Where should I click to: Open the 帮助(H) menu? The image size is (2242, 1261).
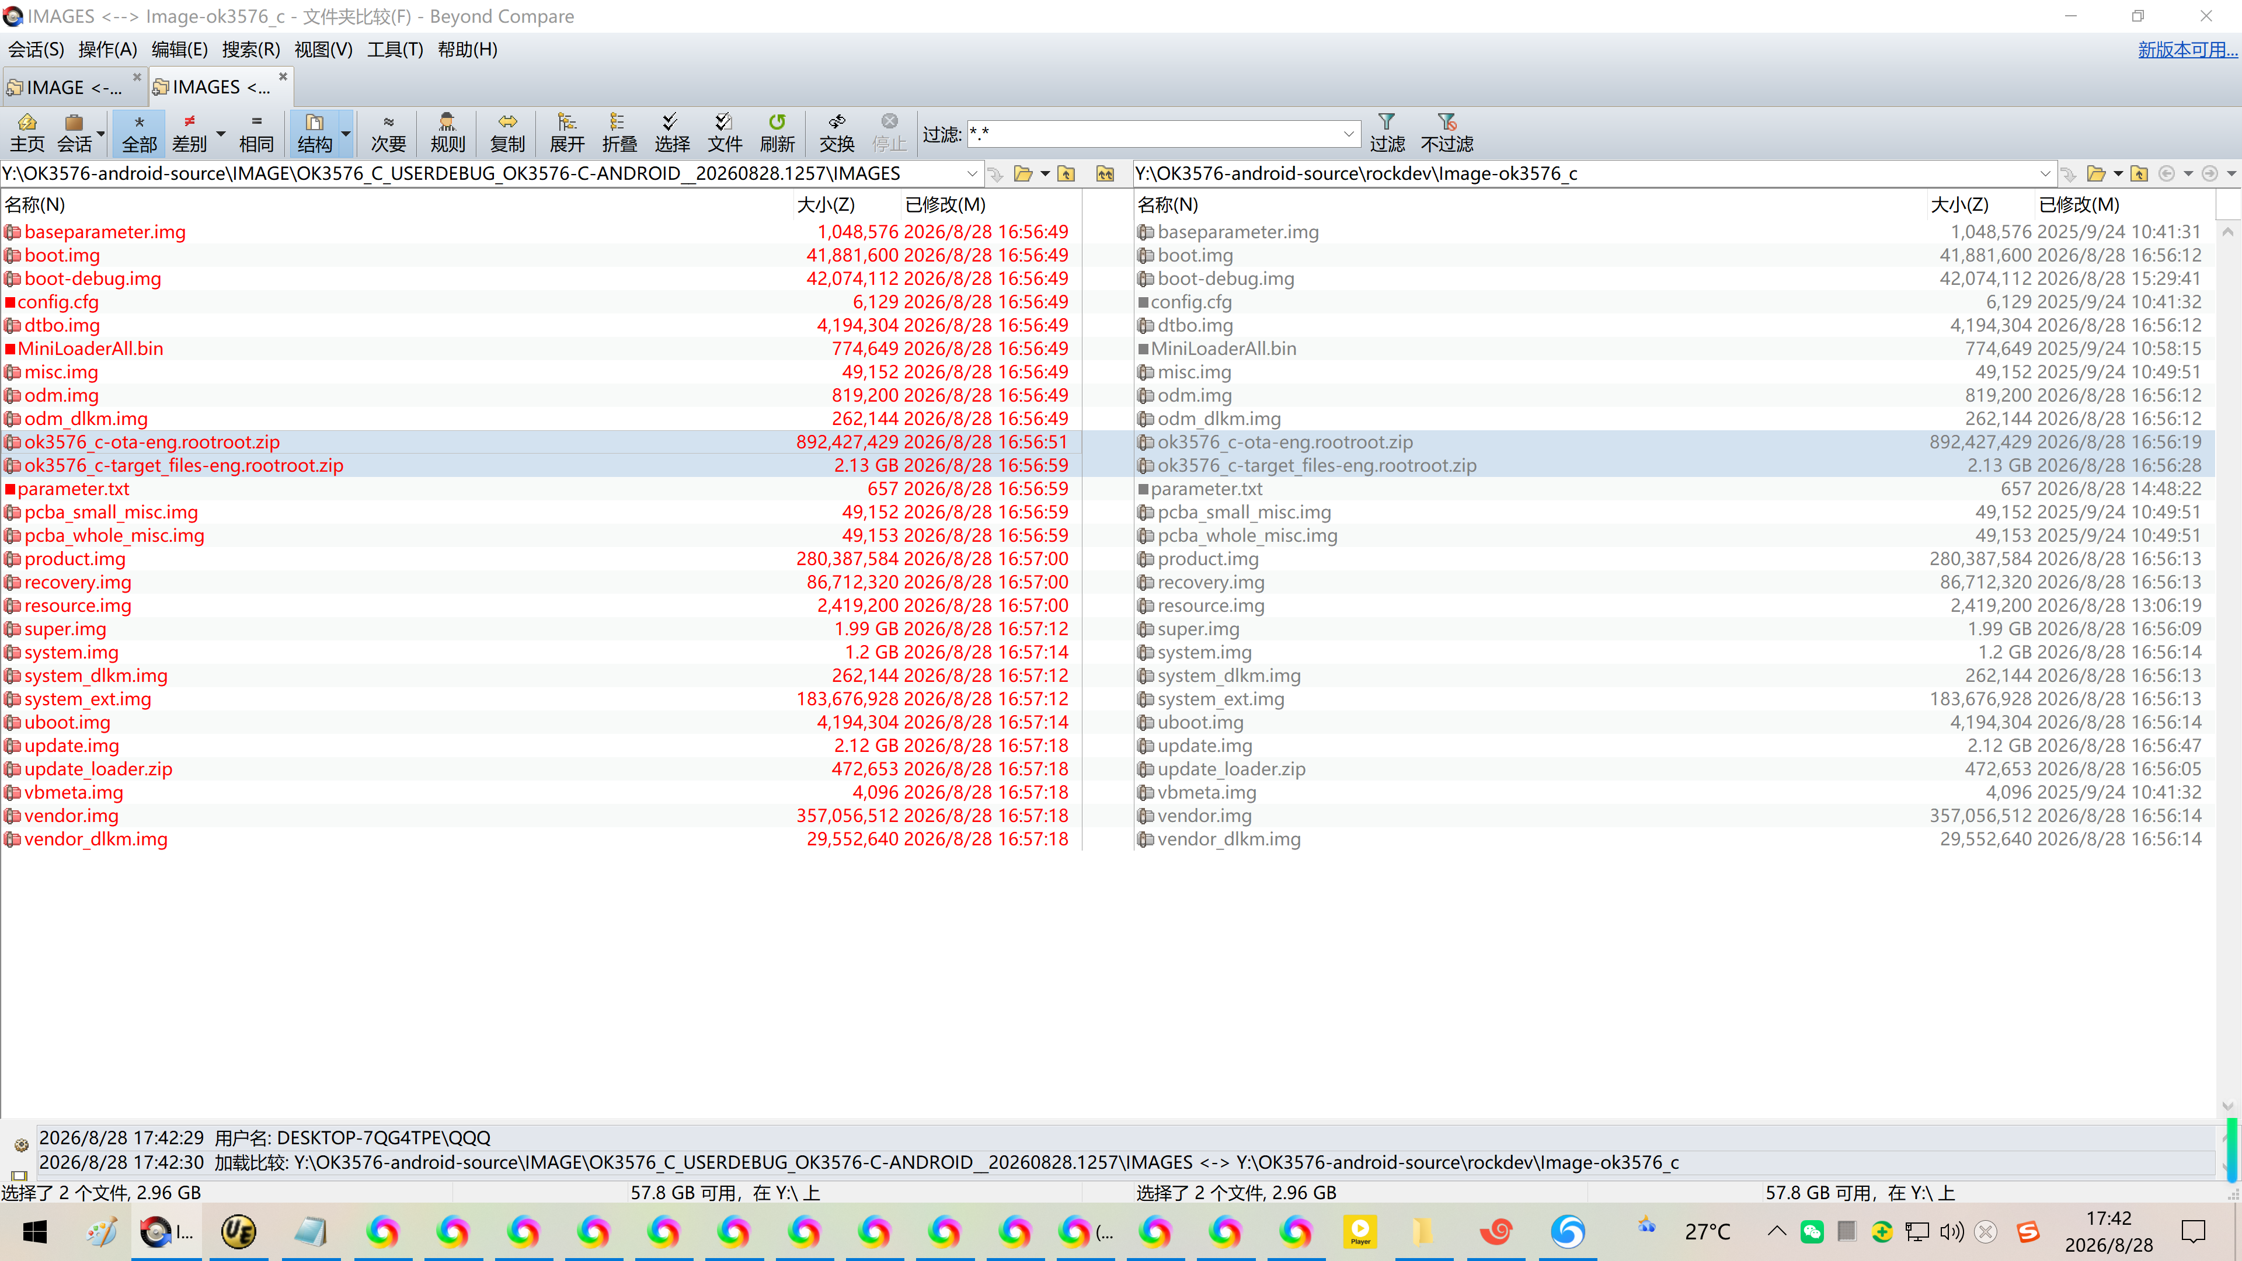click(467, 50)
